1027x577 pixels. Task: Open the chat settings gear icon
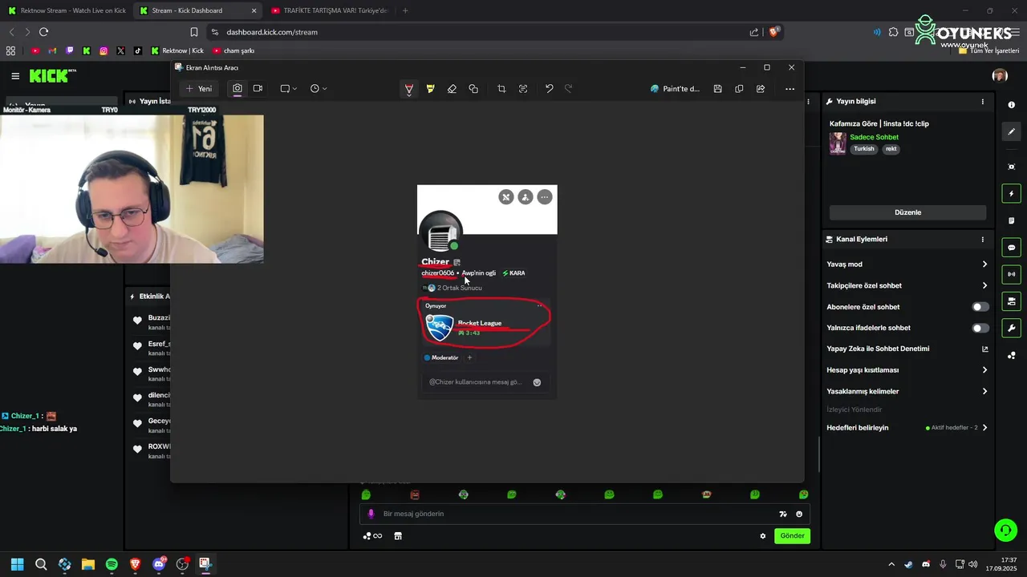pos(763,536)
